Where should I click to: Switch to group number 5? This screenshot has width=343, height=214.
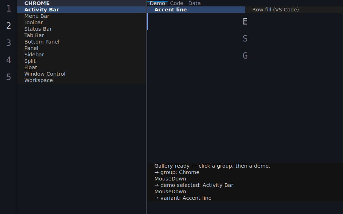9,77
